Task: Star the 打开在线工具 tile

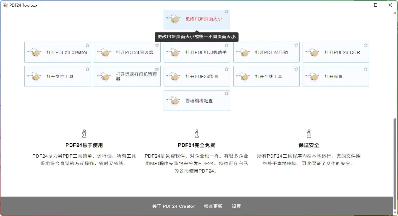Action: [x=296, y=69]
